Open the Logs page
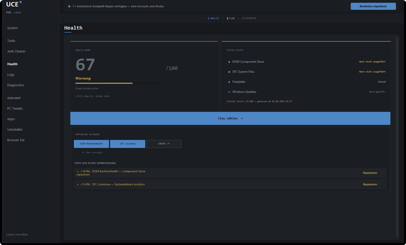This screenshot has height=245, width=406. [x=11, y=75]
